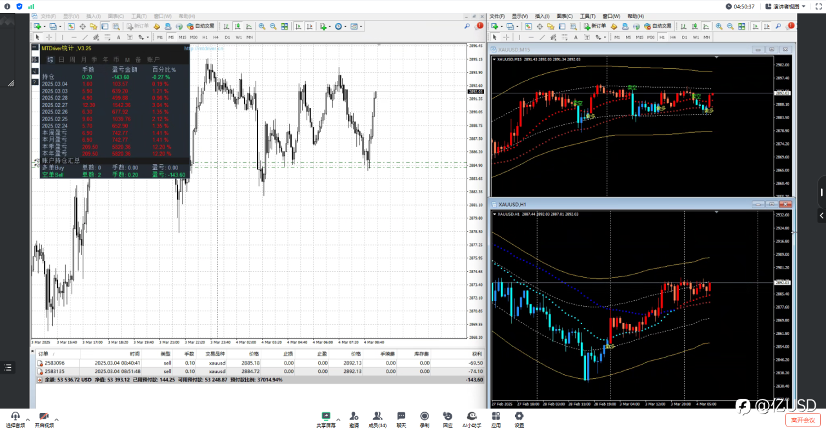Image resolution: width=826 pixels, height=431 pixels.
Task: Click zoom in magnifier in left terminal toolbar
Action: pyautogui.click(x=262, y=26)
